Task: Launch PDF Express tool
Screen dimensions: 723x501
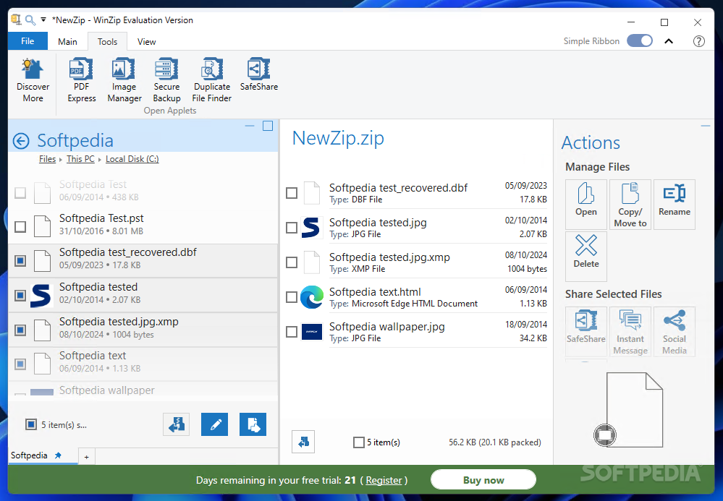Action: 82,80
